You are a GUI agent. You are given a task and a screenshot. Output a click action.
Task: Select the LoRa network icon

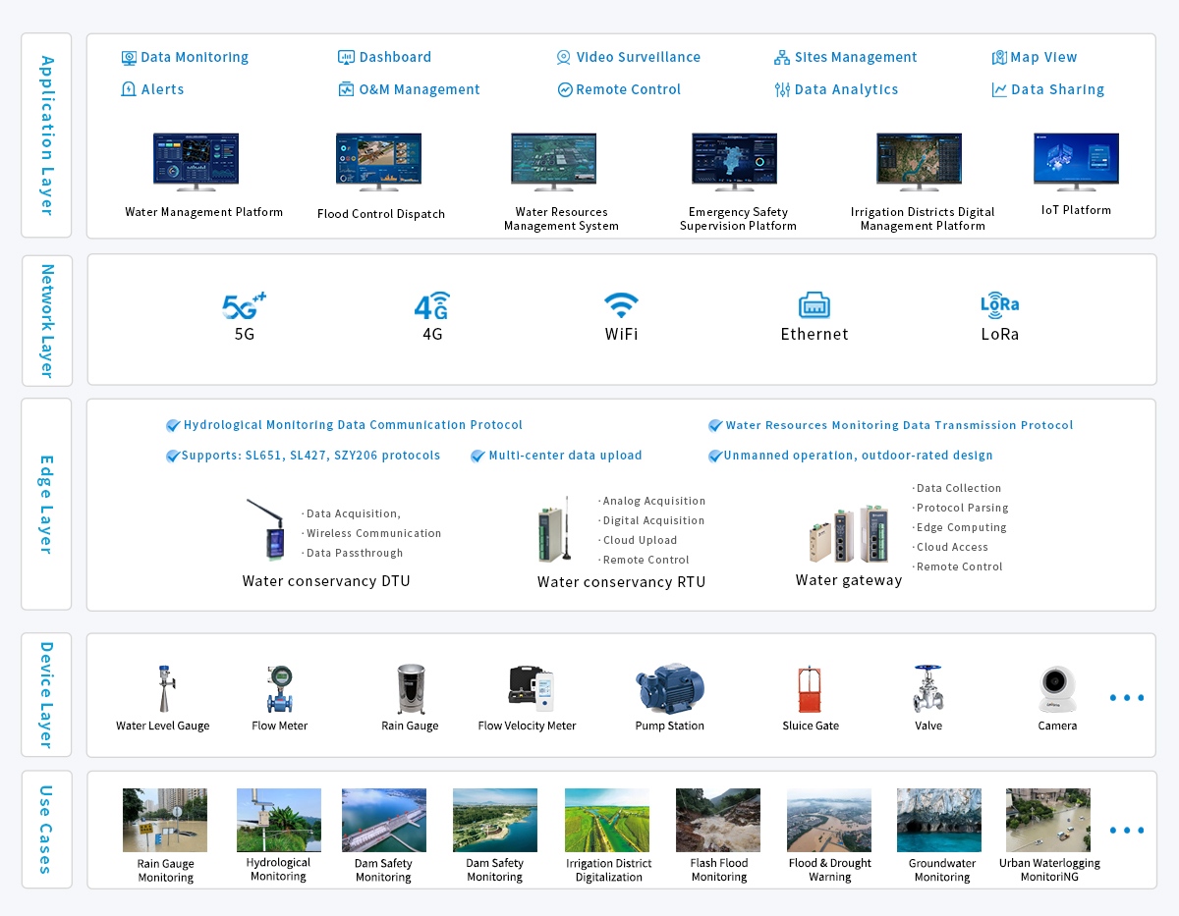coord(999,305)
